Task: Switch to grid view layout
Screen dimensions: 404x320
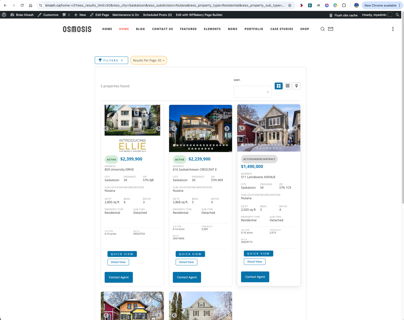Action: (279, 86)
